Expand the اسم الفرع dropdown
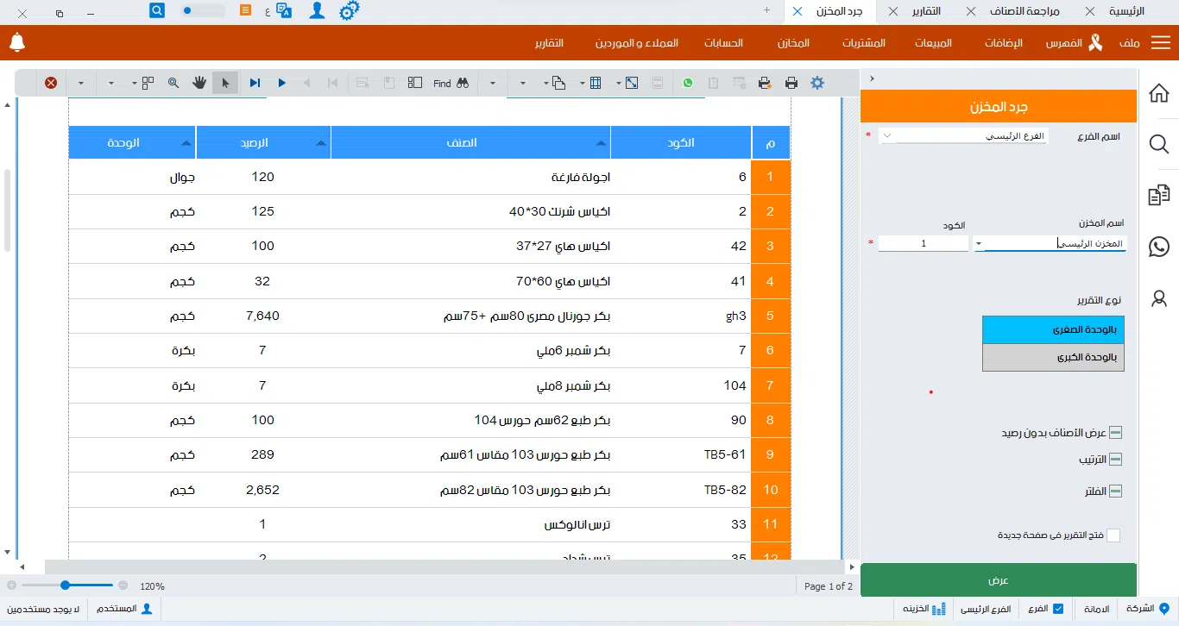The width and height of the screenshot is (1179, 626). click(889, 136)
